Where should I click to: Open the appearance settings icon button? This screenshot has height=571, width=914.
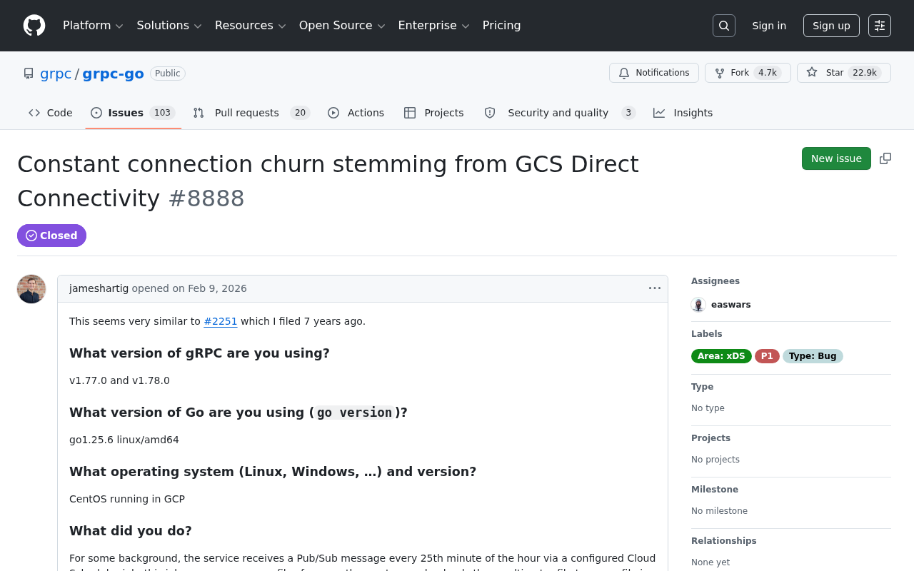pos(880,26)
